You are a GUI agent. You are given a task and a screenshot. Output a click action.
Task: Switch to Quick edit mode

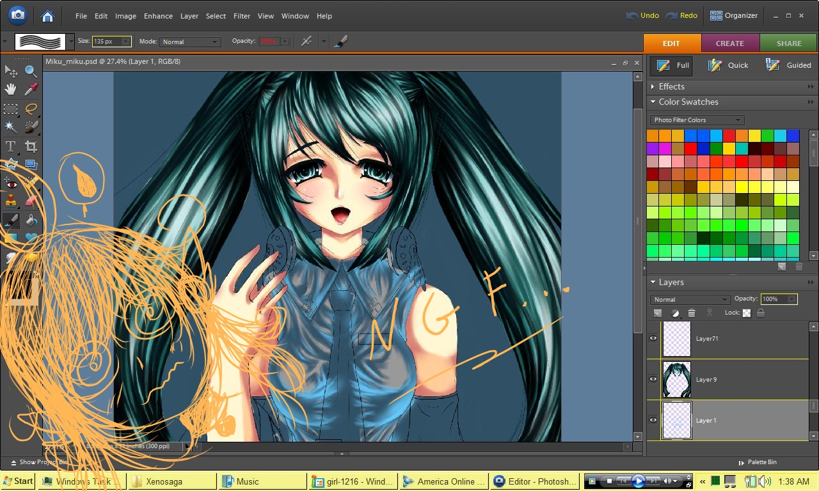(x=728, y=65)
